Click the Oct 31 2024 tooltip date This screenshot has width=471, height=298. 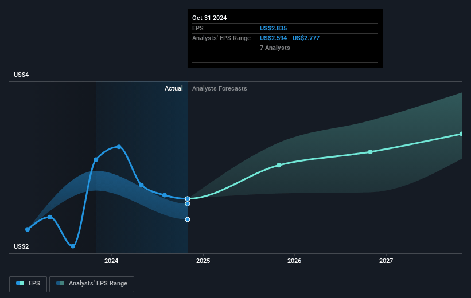click(x=209, y=18)
